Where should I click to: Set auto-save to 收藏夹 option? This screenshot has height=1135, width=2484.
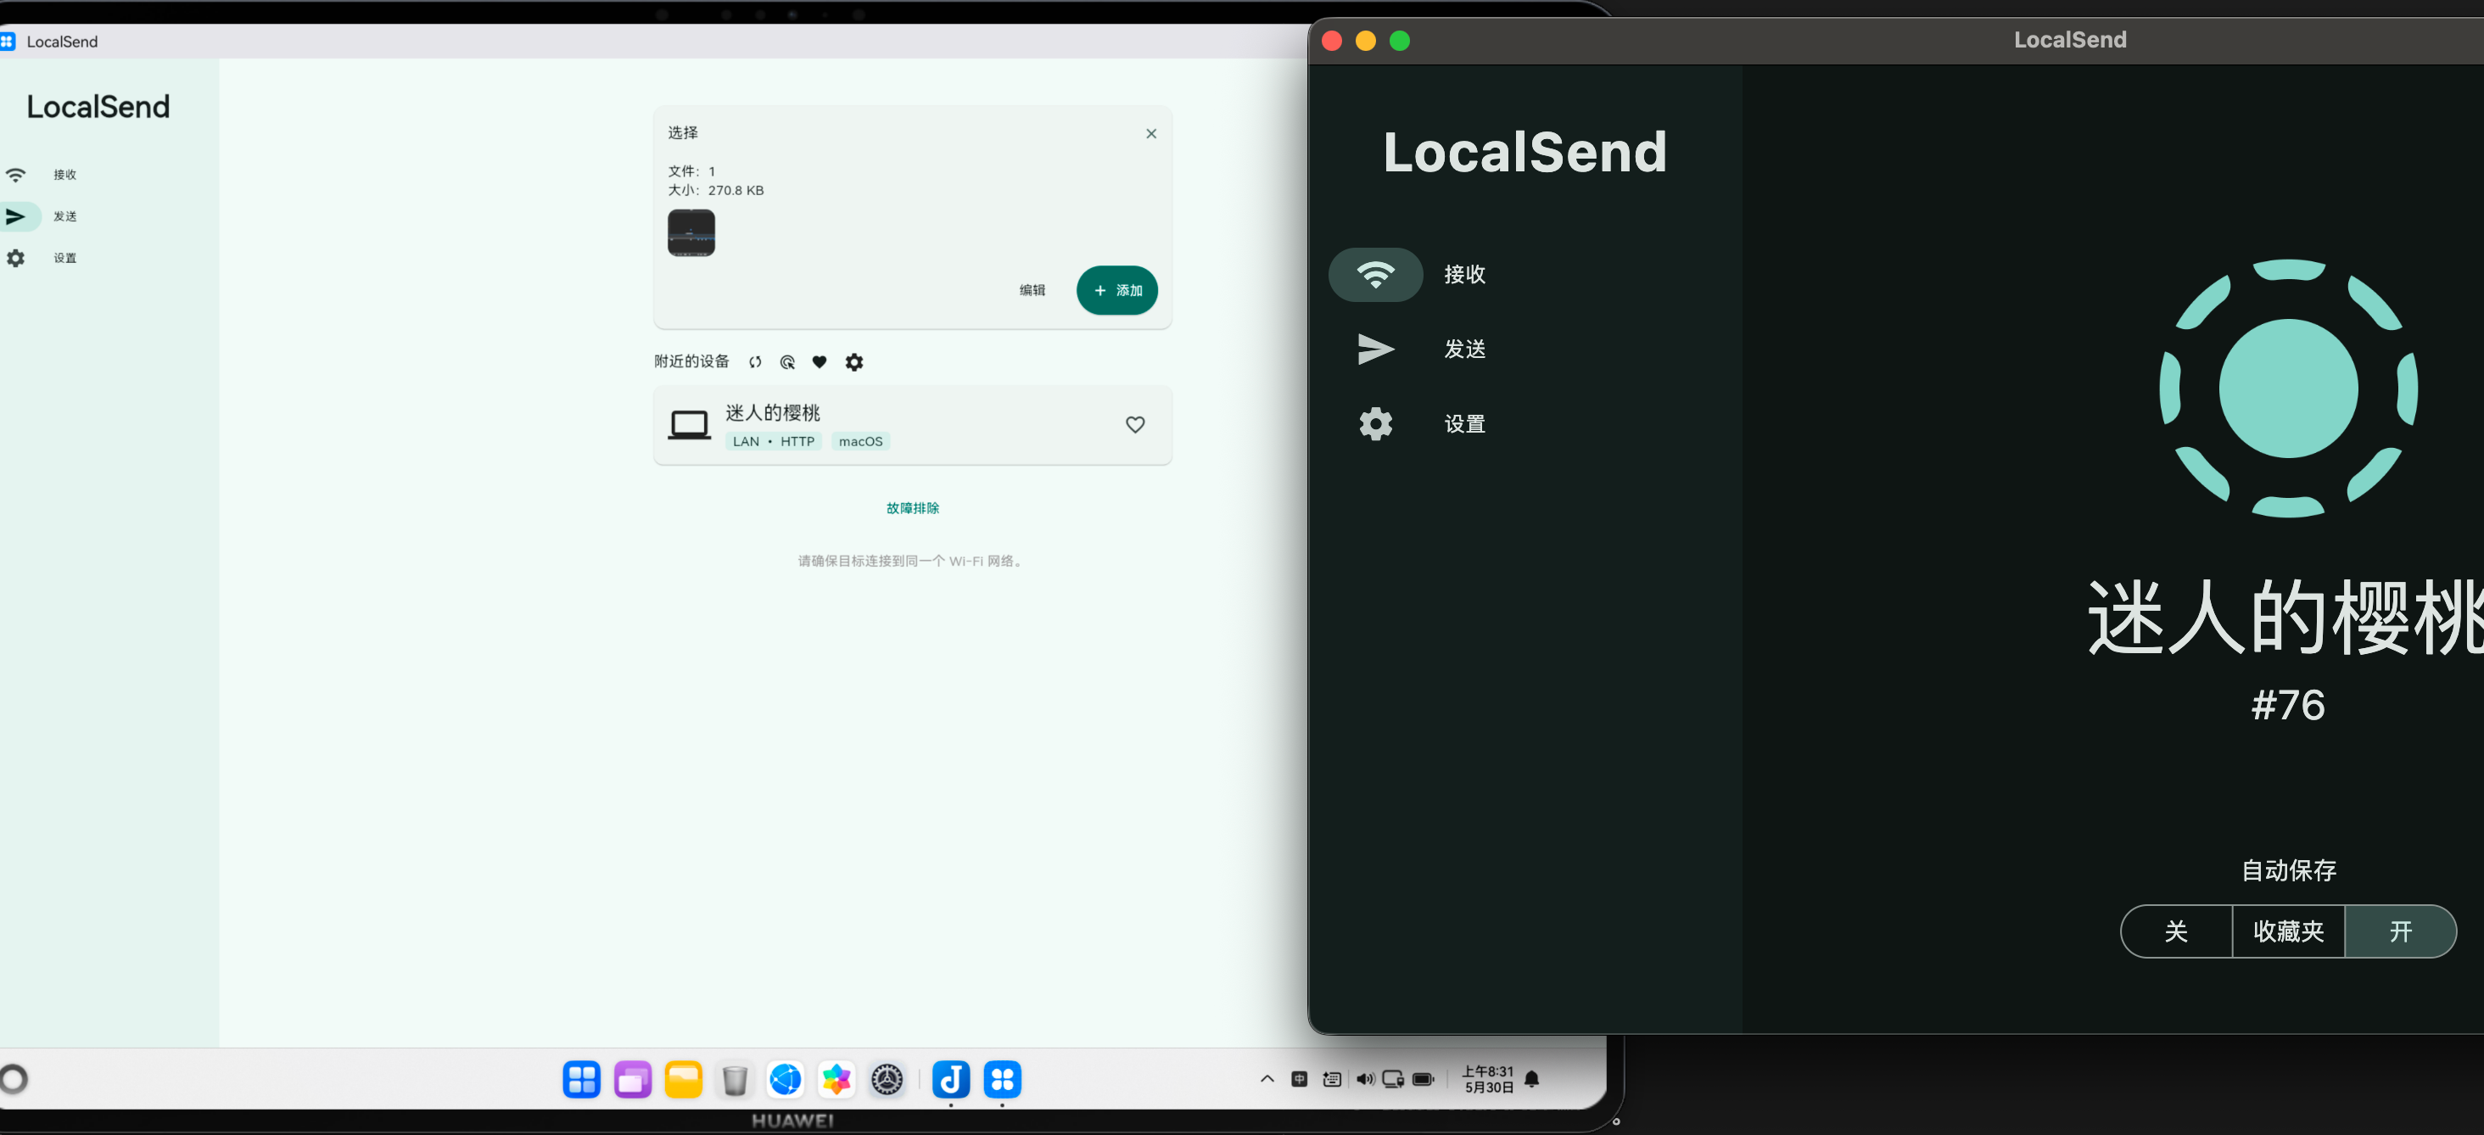[2288, 931]
